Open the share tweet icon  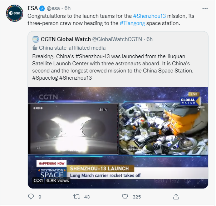tap(176, 196)
